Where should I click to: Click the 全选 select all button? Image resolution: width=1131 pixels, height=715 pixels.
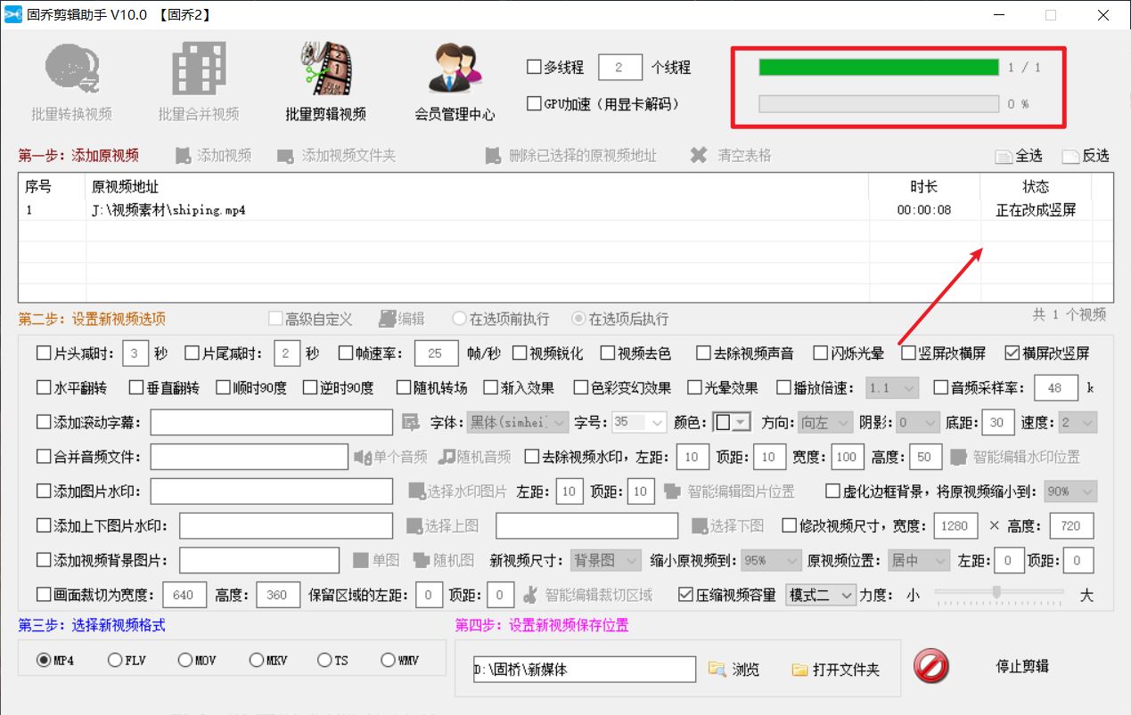1019,156
